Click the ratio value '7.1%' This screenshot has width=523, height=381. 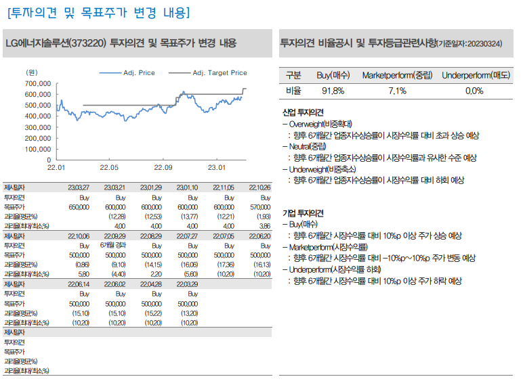point(397,91)
